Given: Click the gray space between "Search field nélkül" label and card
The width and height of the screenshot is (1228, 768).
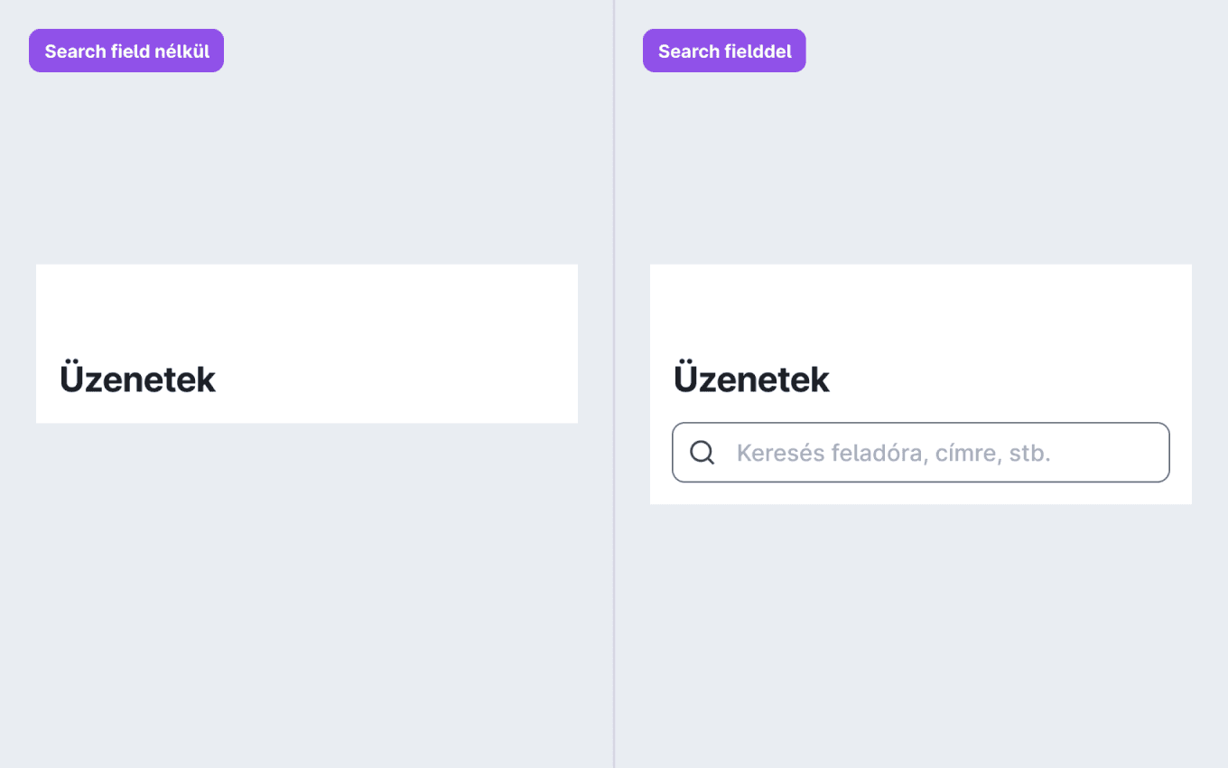Looking at the screenshot, I should point(307,168).
